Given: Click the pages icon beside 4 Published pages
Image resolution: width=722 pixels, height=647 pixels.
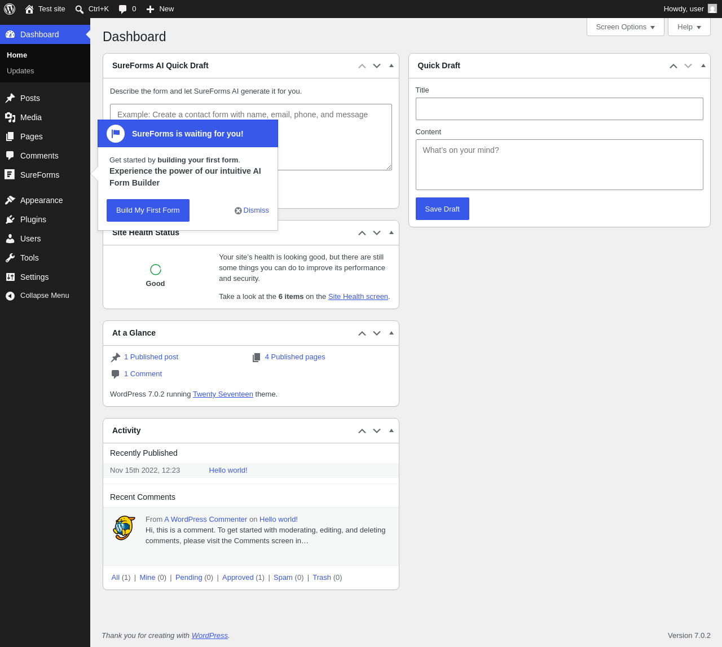Looking at the screenshot, I should [x=257, y=358].
